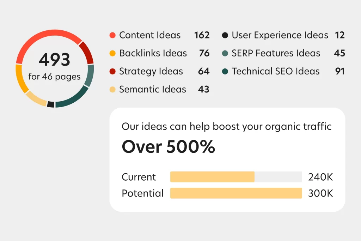Click the orange Backlinks Ideas legend dot

point(112,54)
